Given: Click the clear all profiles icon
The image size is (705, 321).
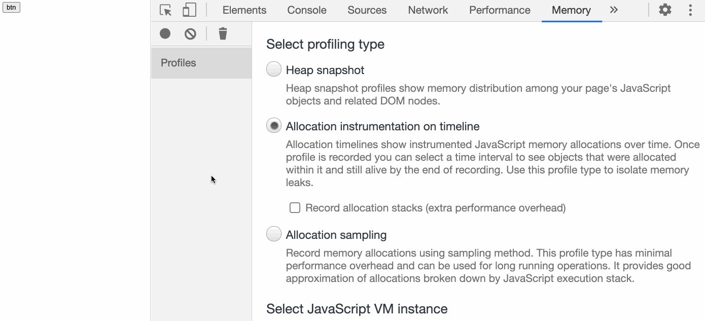Looking at the screenshot, I should (x=190, y=33).
